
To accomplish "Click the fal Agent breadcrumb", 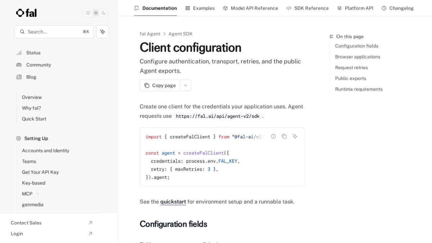I will click(x=150, y=34).
